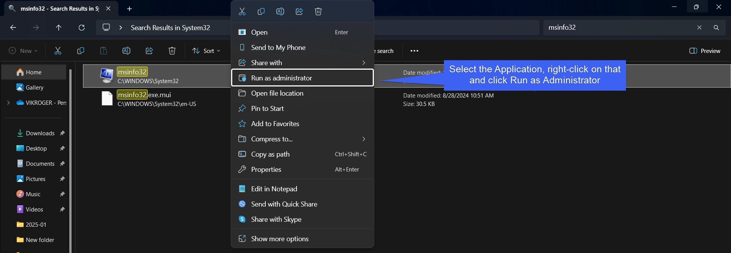Open the Sort dropdown
This screenshot has width=731, height=253.
coord(206,51)
